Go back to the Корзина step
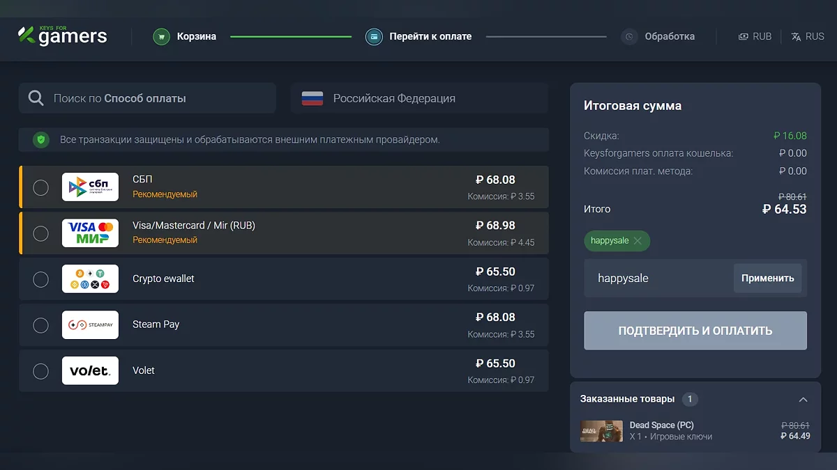Viewport: 837px width, 470px height. (x=196, y=36)
